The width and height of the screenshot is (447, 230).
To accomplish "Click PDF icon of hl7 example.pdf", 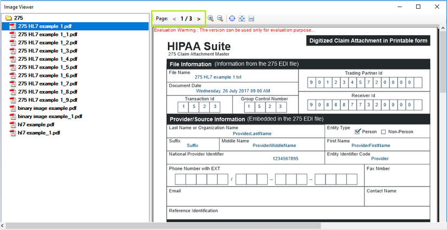I will [12, 124].
